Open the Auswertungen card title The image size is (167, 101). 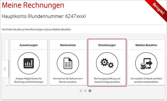tap(29, 45)
